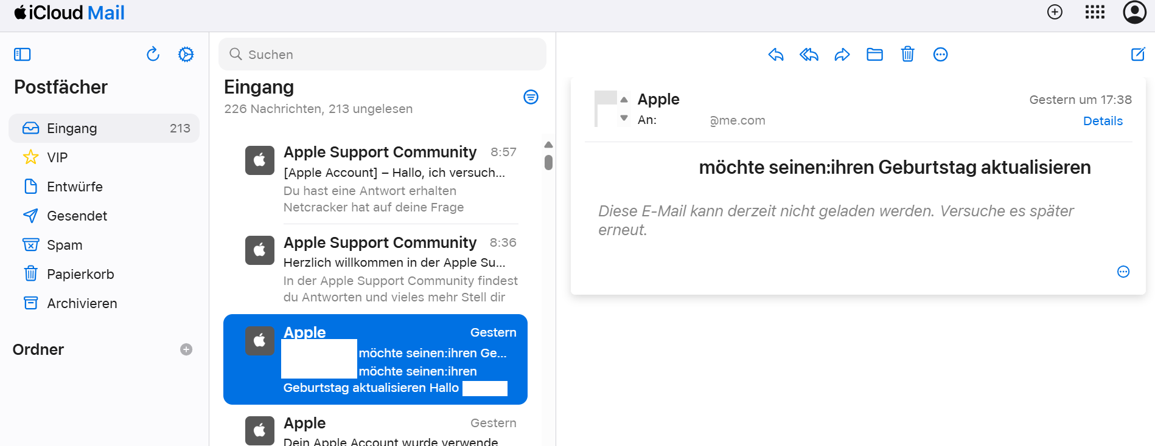Click the flag icon beside sender Apple
This screenshot has width=1155, height=446.
pyautogui.click(x=605, y=109)
